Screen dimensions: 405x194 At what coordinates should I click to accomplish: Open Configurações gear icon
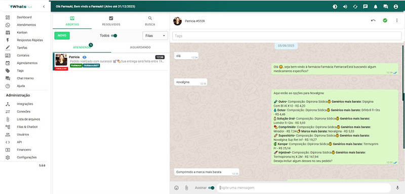click(8, 158)
